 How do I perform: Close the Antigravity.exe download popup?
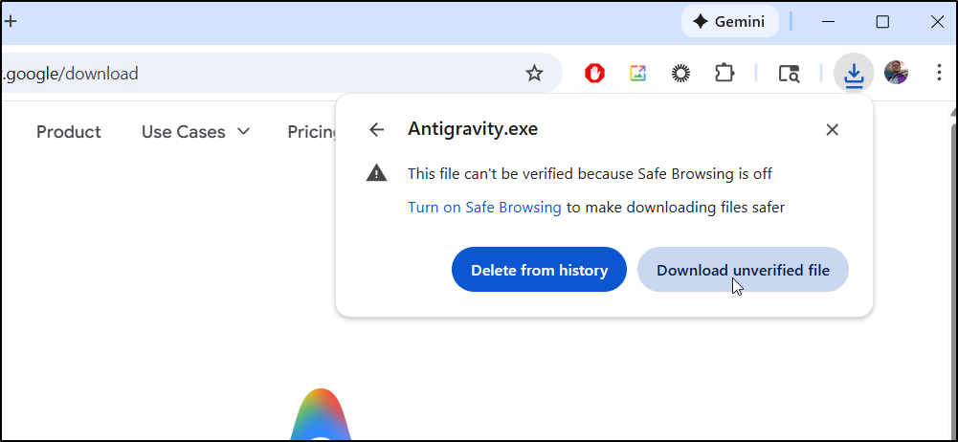[832, 130]
